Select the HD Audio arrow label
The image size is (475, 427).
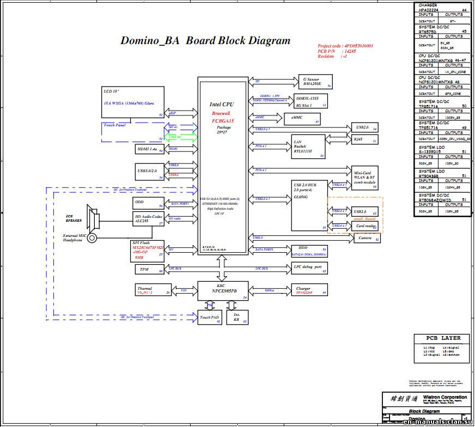[175, 218]
